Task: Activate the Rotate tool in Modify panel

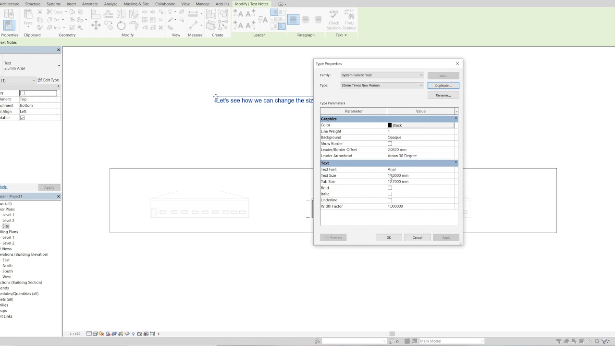Action: tap(121, 25)
